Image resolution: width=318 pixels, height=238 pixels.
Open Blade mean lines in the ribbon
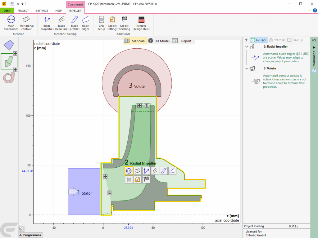point(62,23)
